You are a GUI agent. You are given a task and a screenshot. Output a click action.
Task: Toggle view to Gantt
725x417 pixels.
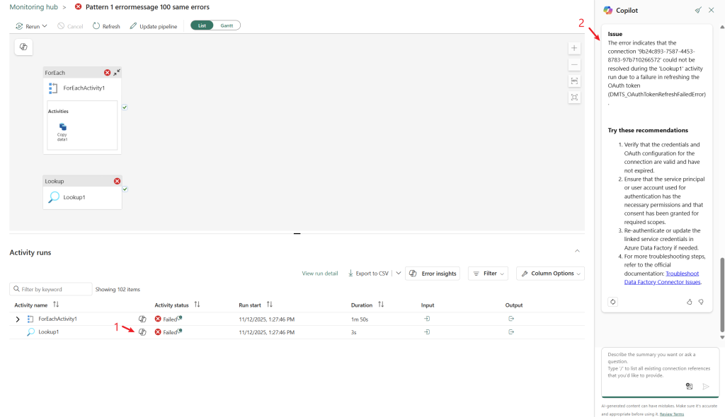point(227,25)
